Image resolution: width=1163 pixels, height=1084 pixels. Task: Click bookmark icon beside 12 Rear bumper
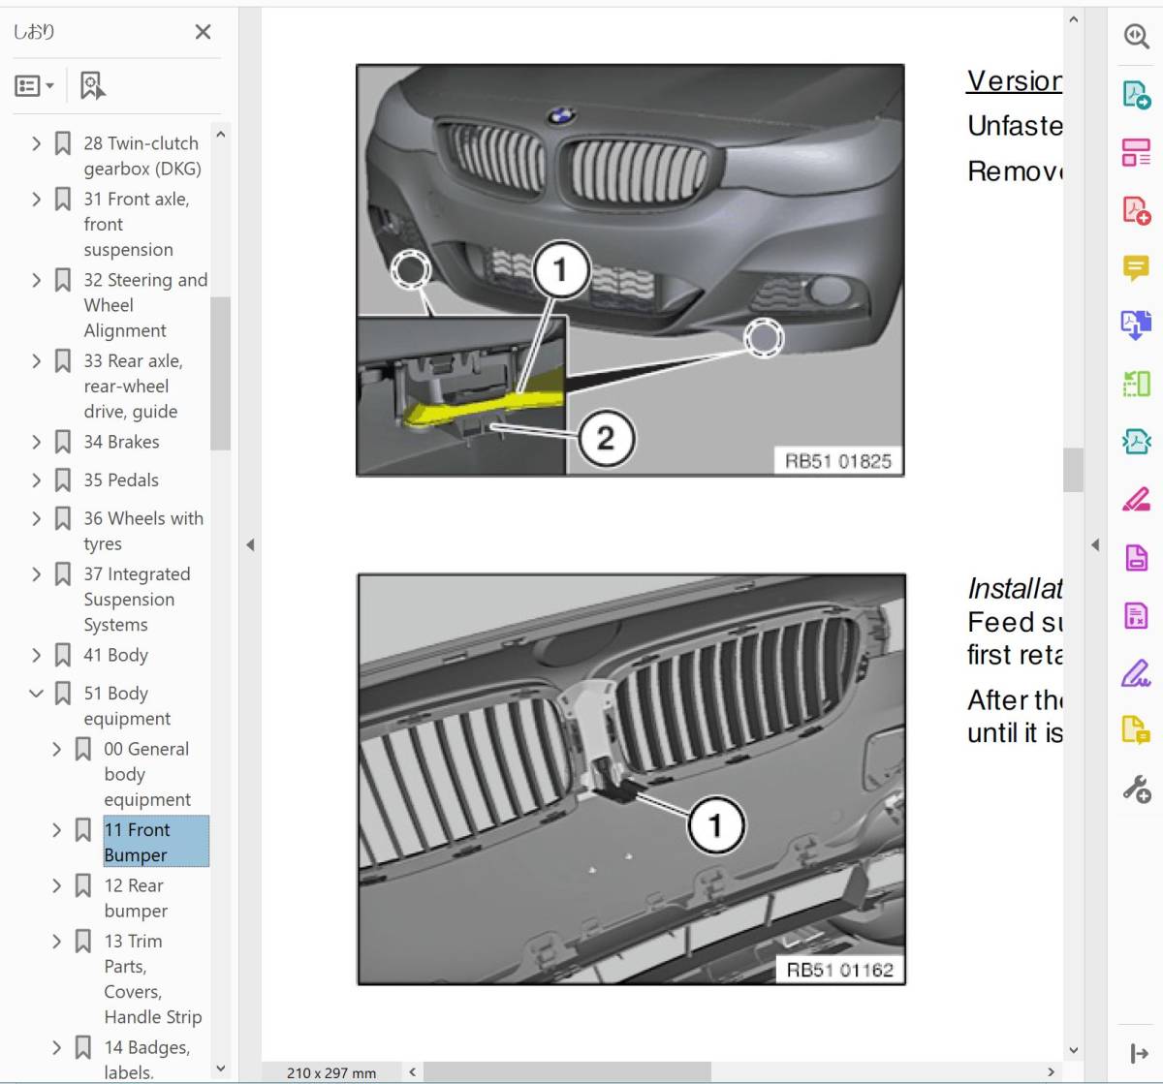[x=83, y=886]
